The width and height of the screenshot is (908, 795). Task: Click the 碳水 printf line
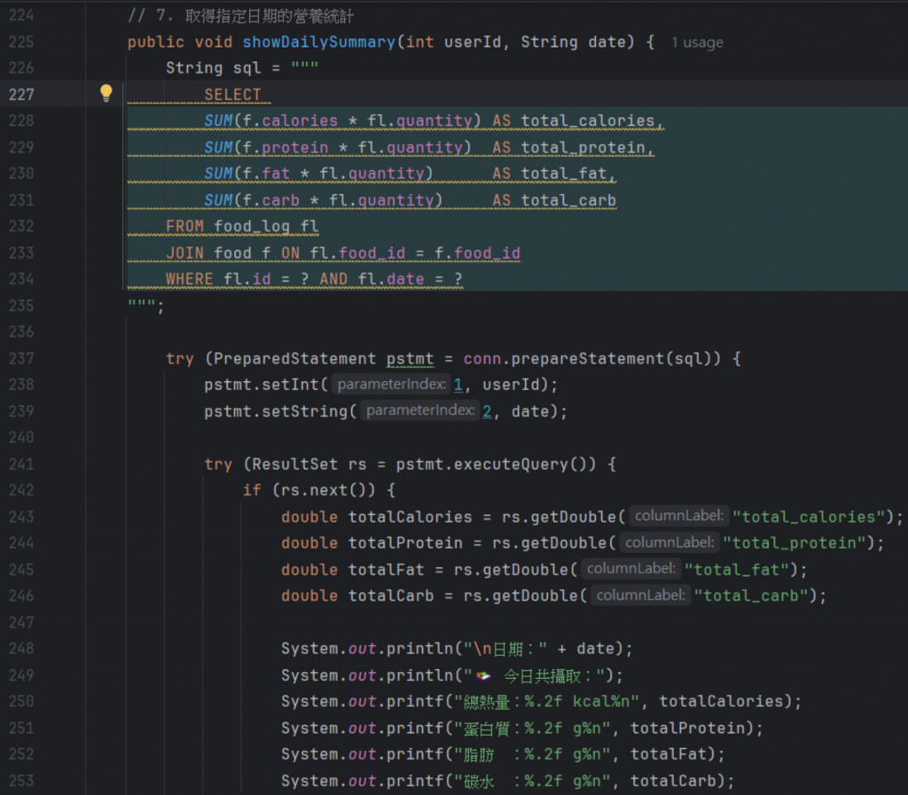508,781
